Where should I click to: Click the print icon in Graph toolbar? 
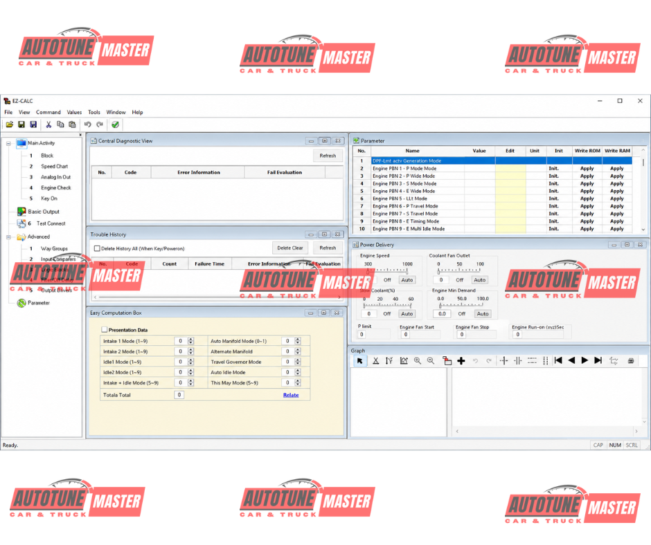click(631, 361)
